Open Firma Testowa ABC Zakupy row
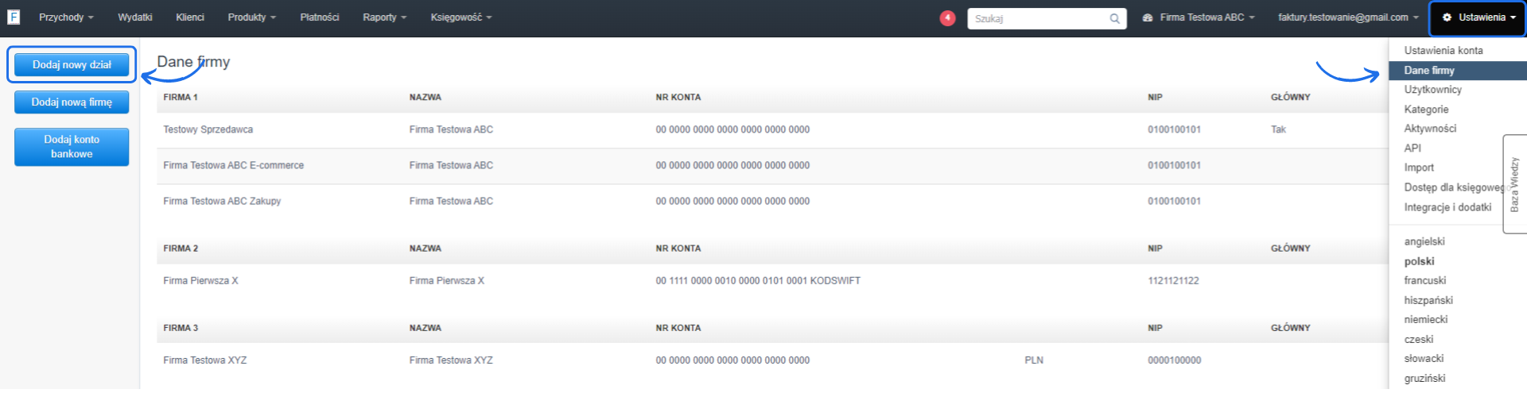The width and height of the screenshot is (1527, 393). (x=222, y=201)
